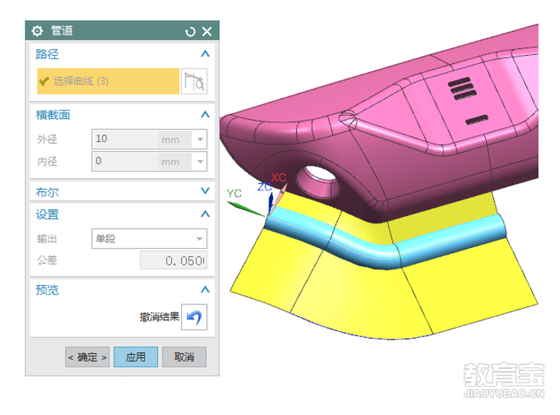Click the 应用 button
The width and height of the screenshot is (560, 415).
point(136,357)
